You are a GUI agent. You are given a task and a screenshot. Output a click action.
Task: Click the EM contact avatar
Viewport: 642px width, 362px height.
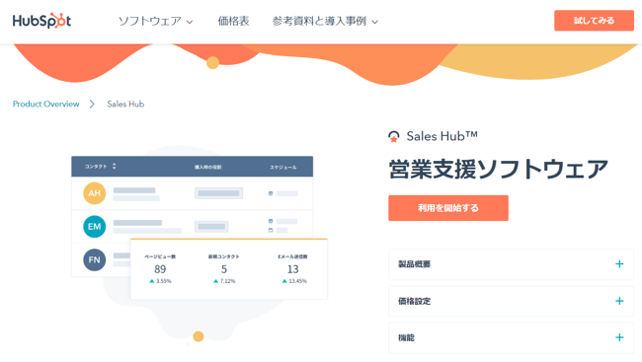point(95,227)
